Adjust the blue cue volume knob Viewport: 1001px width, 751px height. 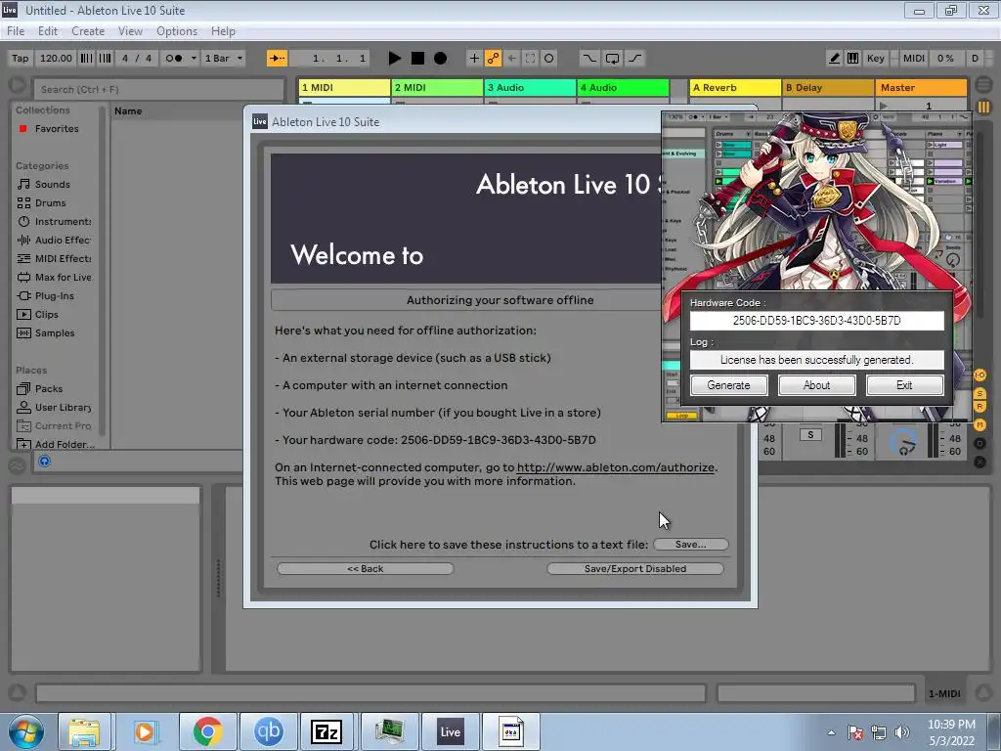(x=904, y=441)
